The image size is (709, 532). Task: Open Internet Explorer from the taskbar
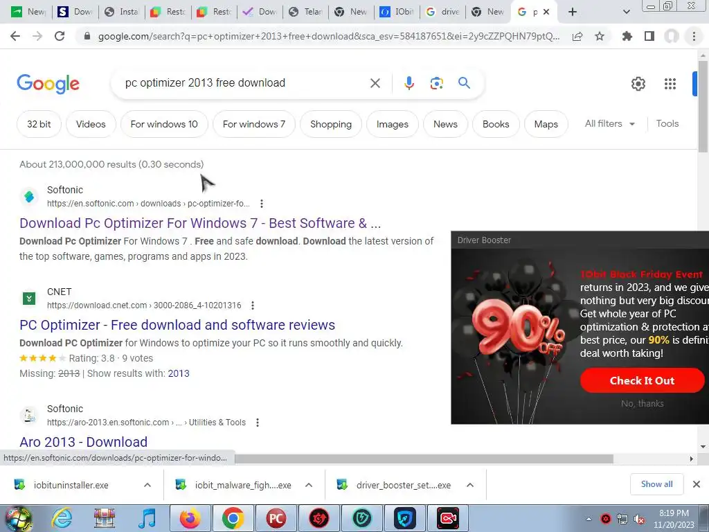click(62, 518)
